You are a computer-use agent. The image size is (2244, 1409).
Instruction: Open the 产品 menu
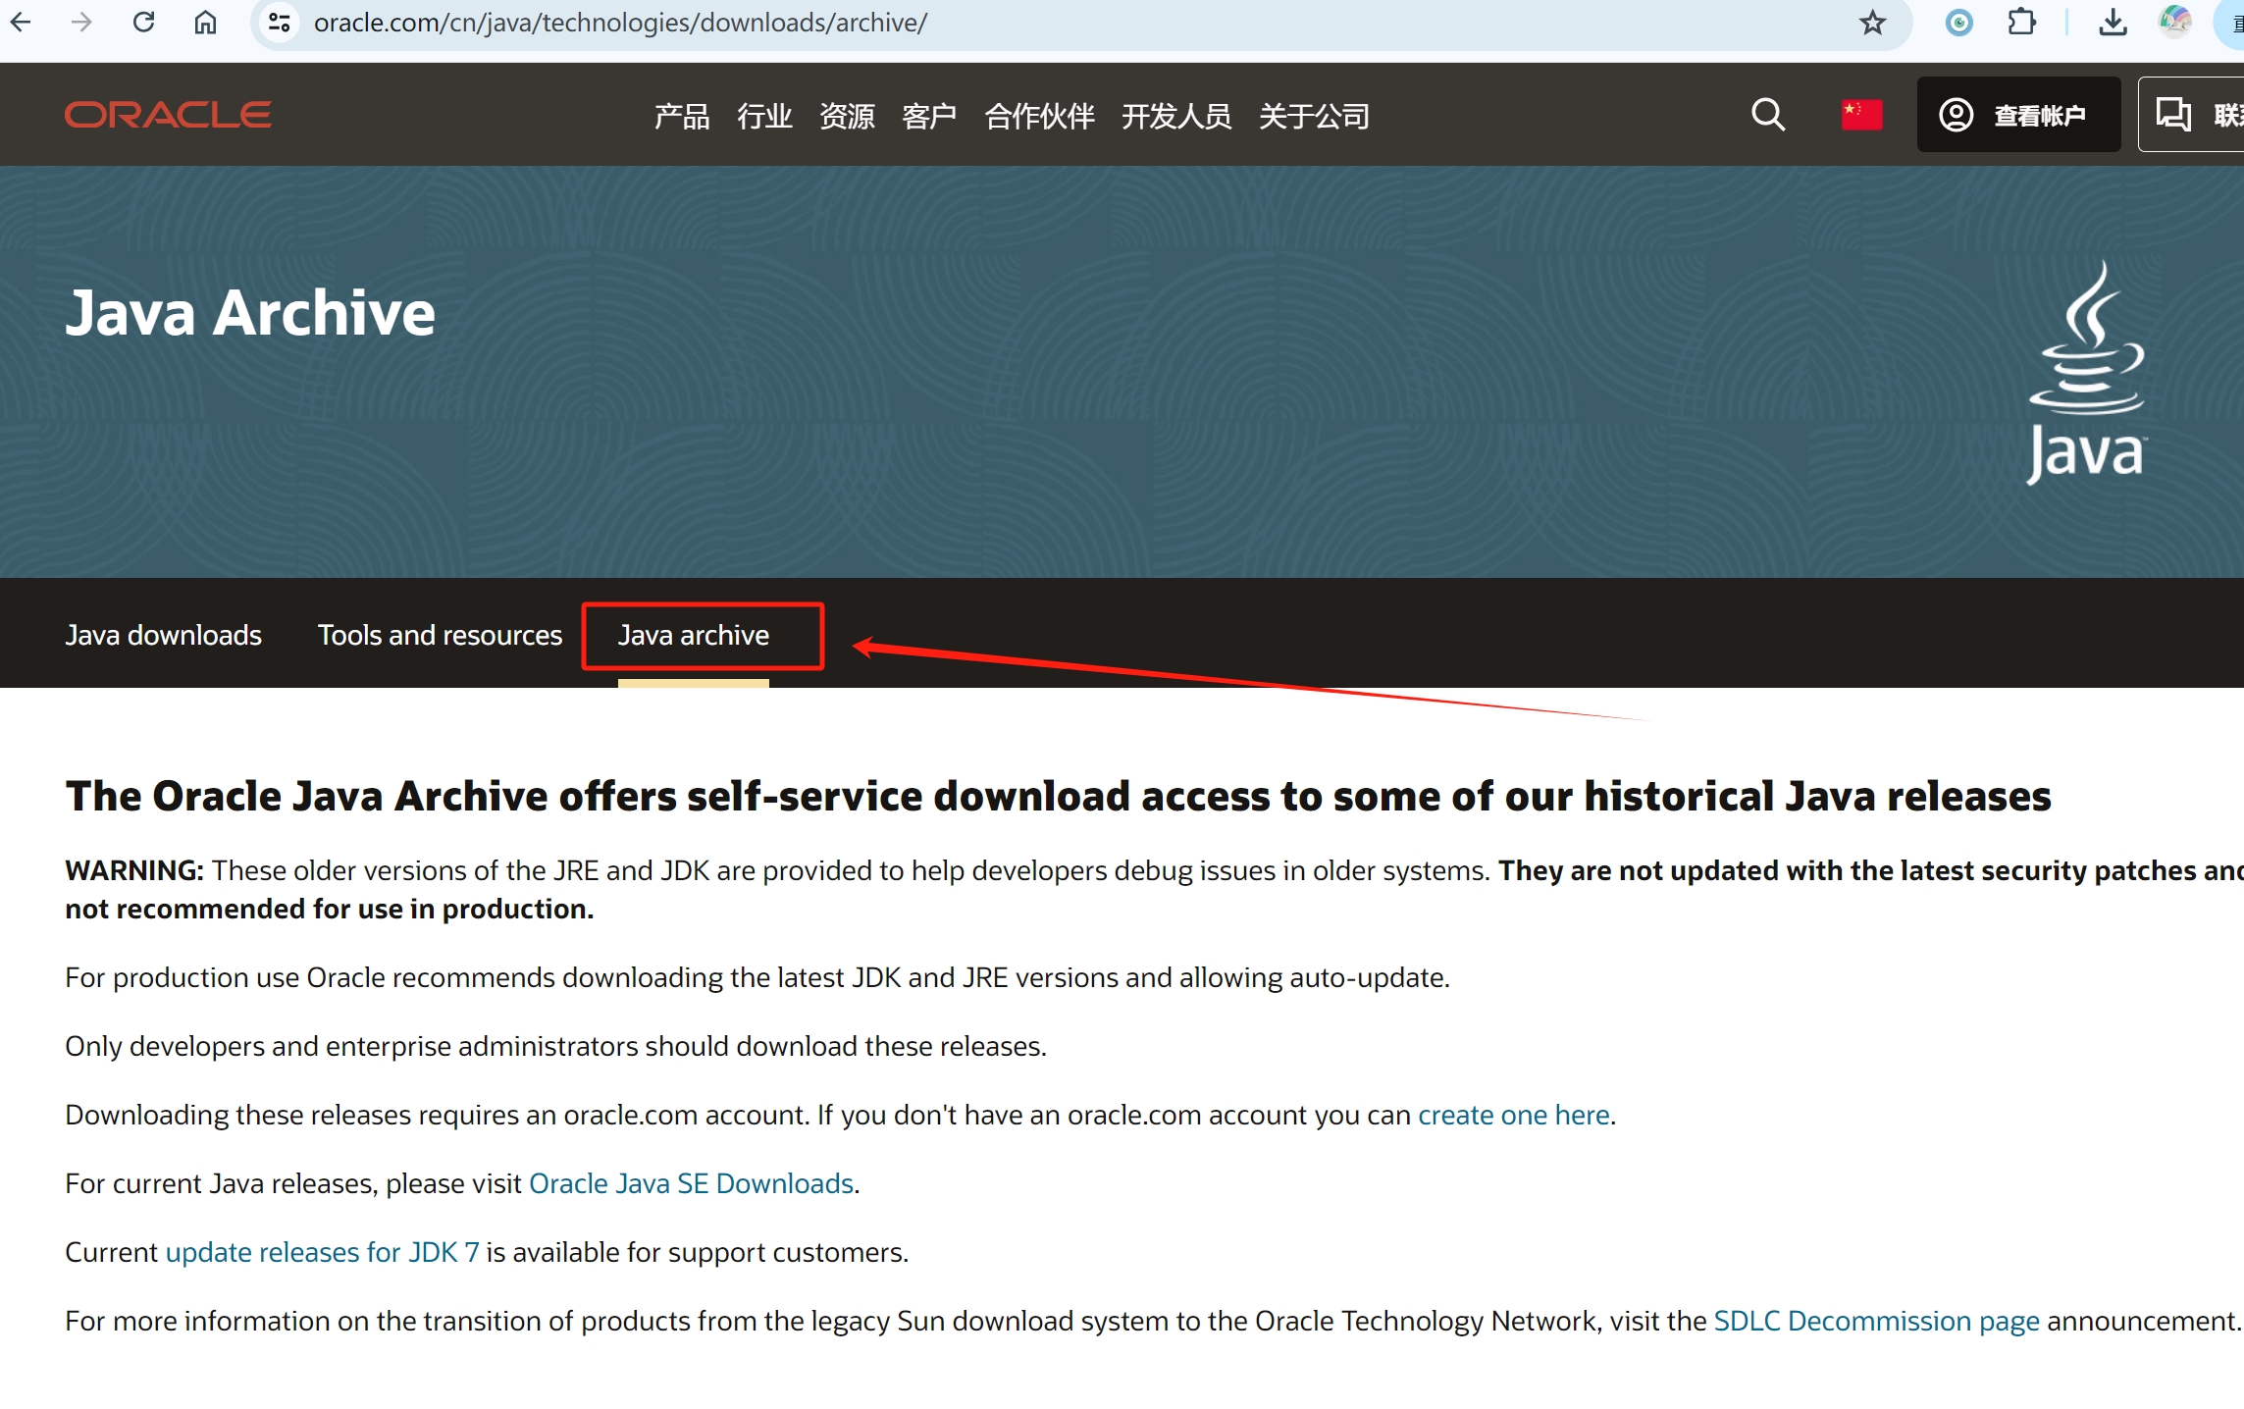682,116
